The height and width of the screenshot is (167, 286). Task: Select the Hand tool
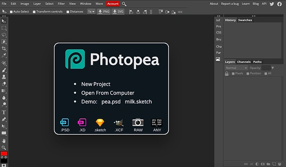[x=4, y=141]
